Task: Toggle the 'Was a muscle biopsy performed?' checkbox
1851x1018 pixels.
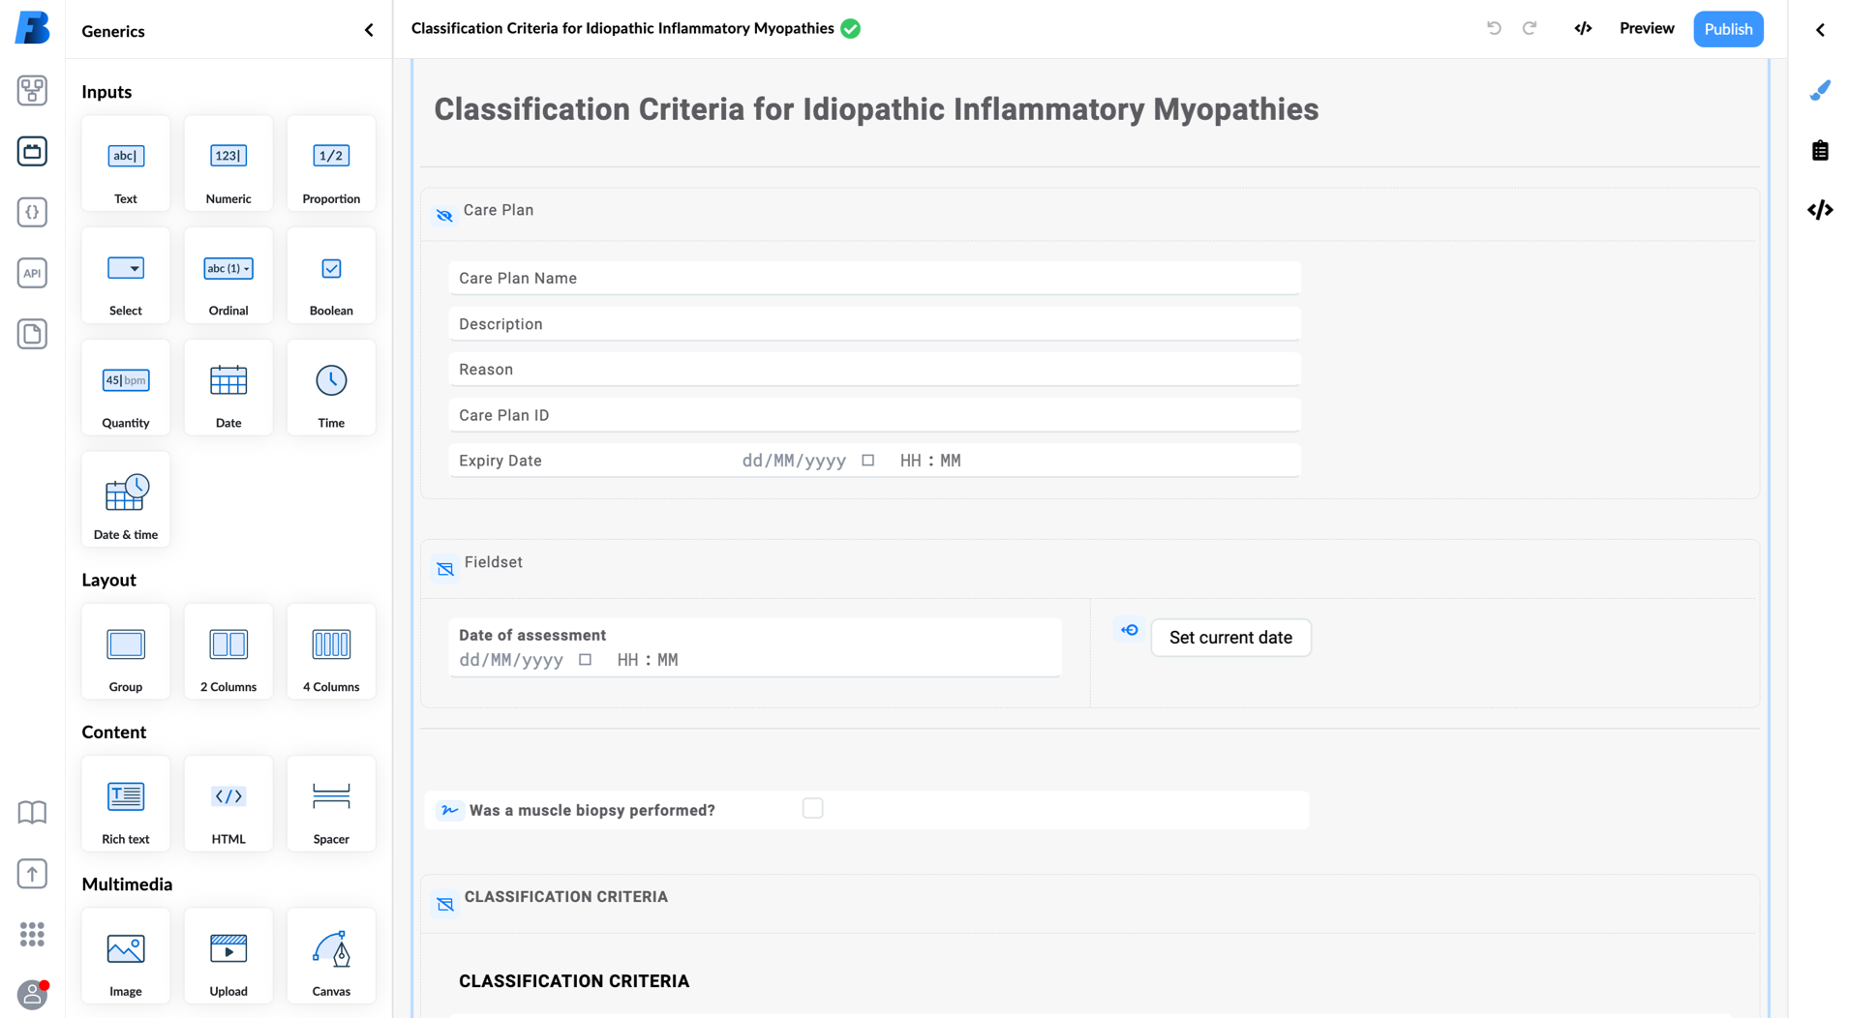Action: 812,807
